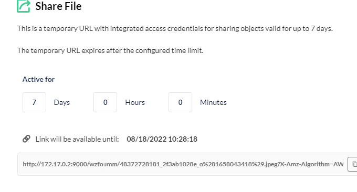Click the expiry date 08/18/2022 10:28:18
Viewport: 357px width, 192px height.
(x=162, y=139)
